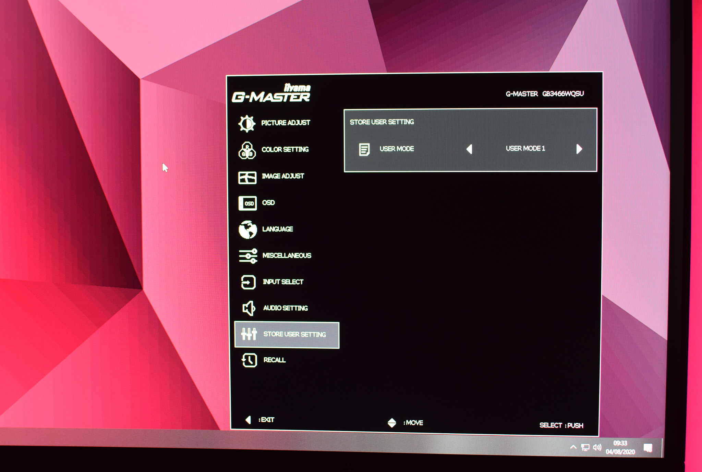Click the Move up-down arrows indicator
Image resolution: width=702 pixels, height=472 pixels.
(x=392, y=423)
